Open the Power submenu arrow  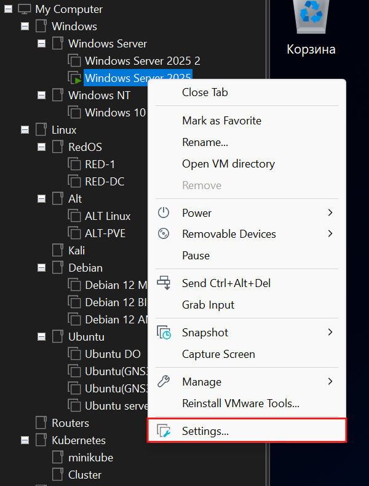click(x=330, y=213)
